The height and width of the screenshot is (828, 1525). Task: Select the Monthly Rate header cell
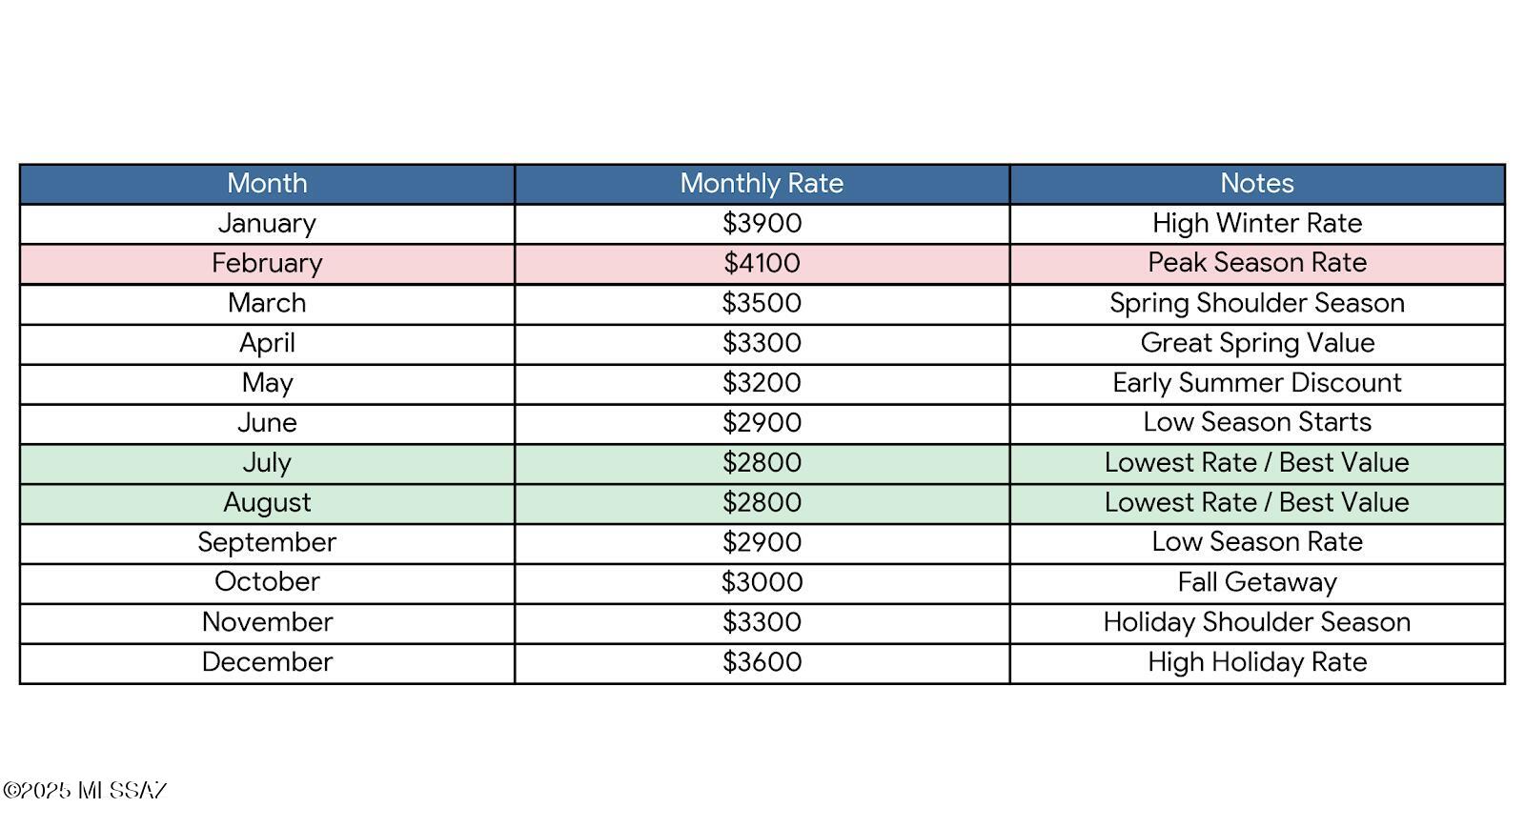coord(762,184)
